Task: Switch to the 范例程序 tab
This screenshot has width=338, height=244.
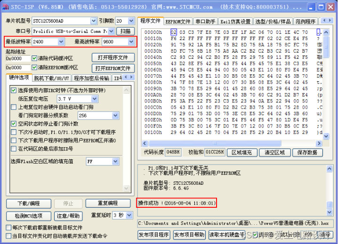Action: point(306,22)
